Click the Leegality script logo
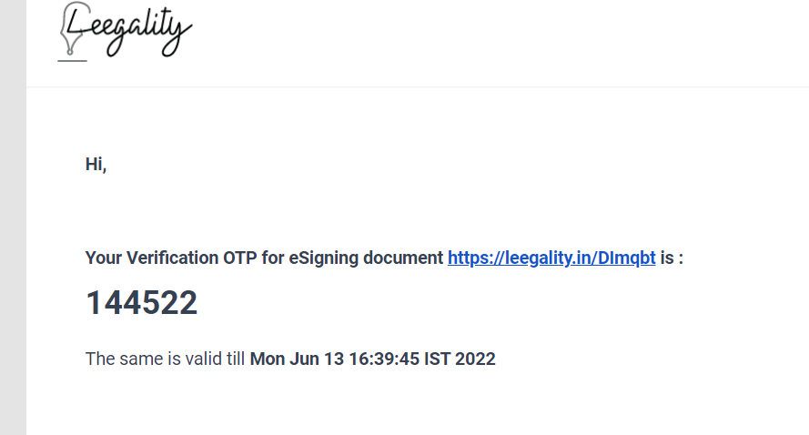809x435 pixels. coord(125,31)
